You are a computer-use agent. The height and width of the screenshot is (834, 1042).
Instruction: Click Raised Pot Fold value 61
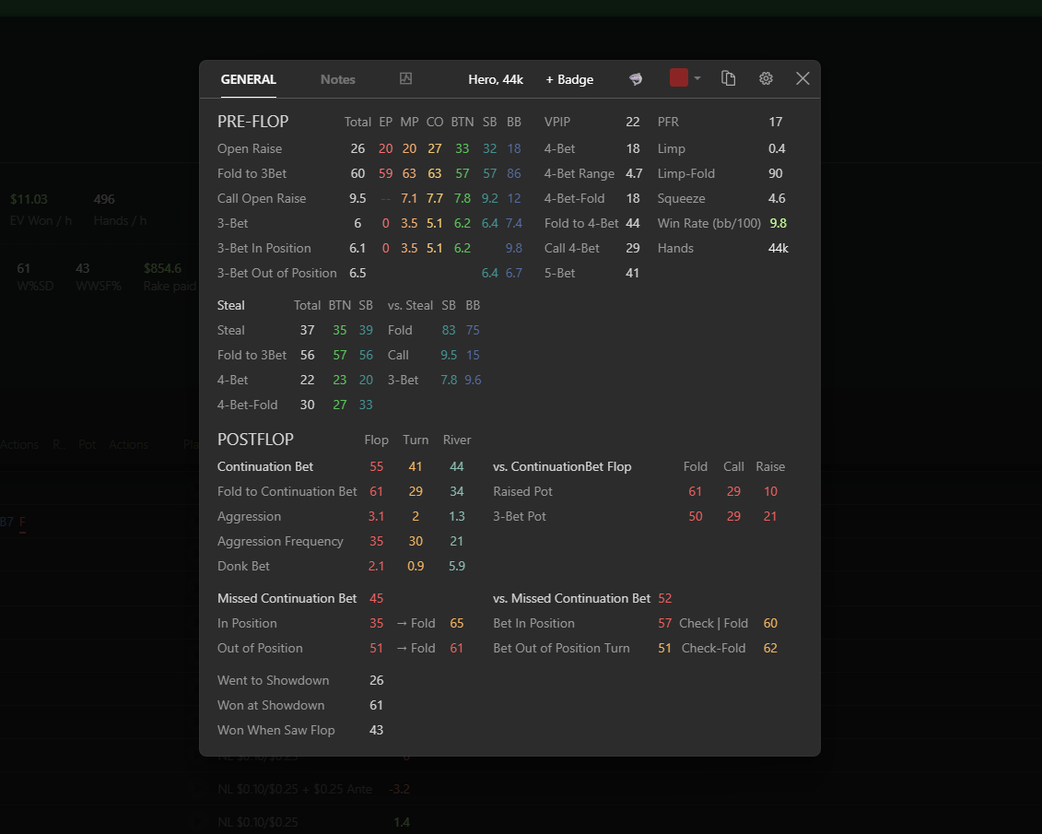pos(695,492)
